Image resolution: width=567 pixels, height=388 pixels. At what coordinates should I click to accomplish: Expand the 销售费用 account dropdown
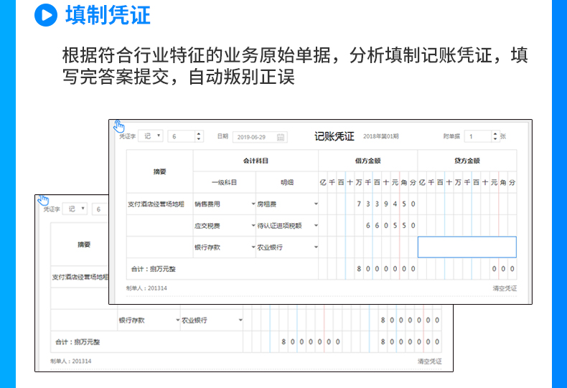pos(253,204)
